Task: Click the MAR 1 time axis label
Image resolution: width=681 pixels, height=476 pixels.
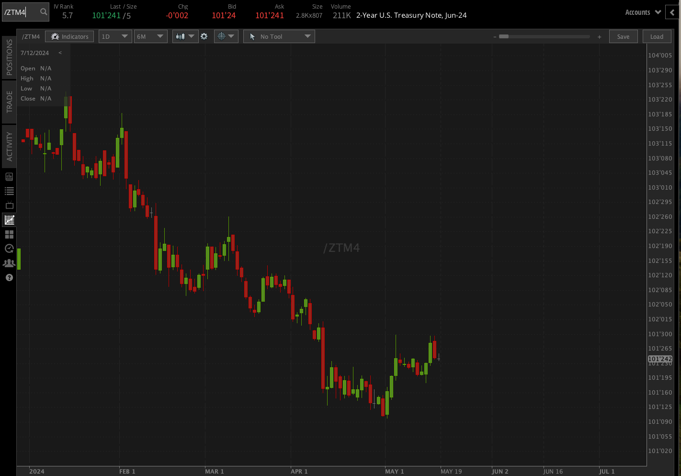Action: (x=214, y=471)
